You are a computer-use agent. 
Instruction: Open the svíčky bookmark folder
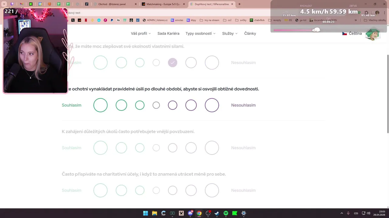(x=241, y=20)
